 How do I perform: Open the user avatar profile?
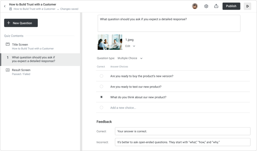[x=195, y=6]
